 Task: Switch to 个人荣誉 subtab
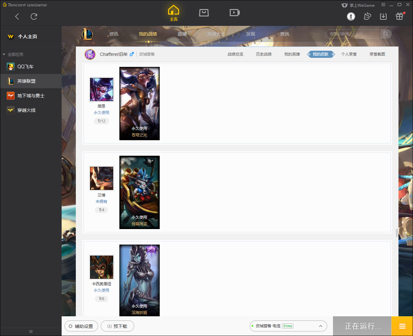(x=349, y=54)
